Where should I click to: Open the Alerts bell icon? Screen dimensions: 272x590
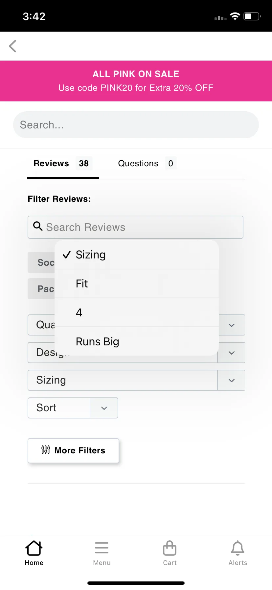[238, 548]
